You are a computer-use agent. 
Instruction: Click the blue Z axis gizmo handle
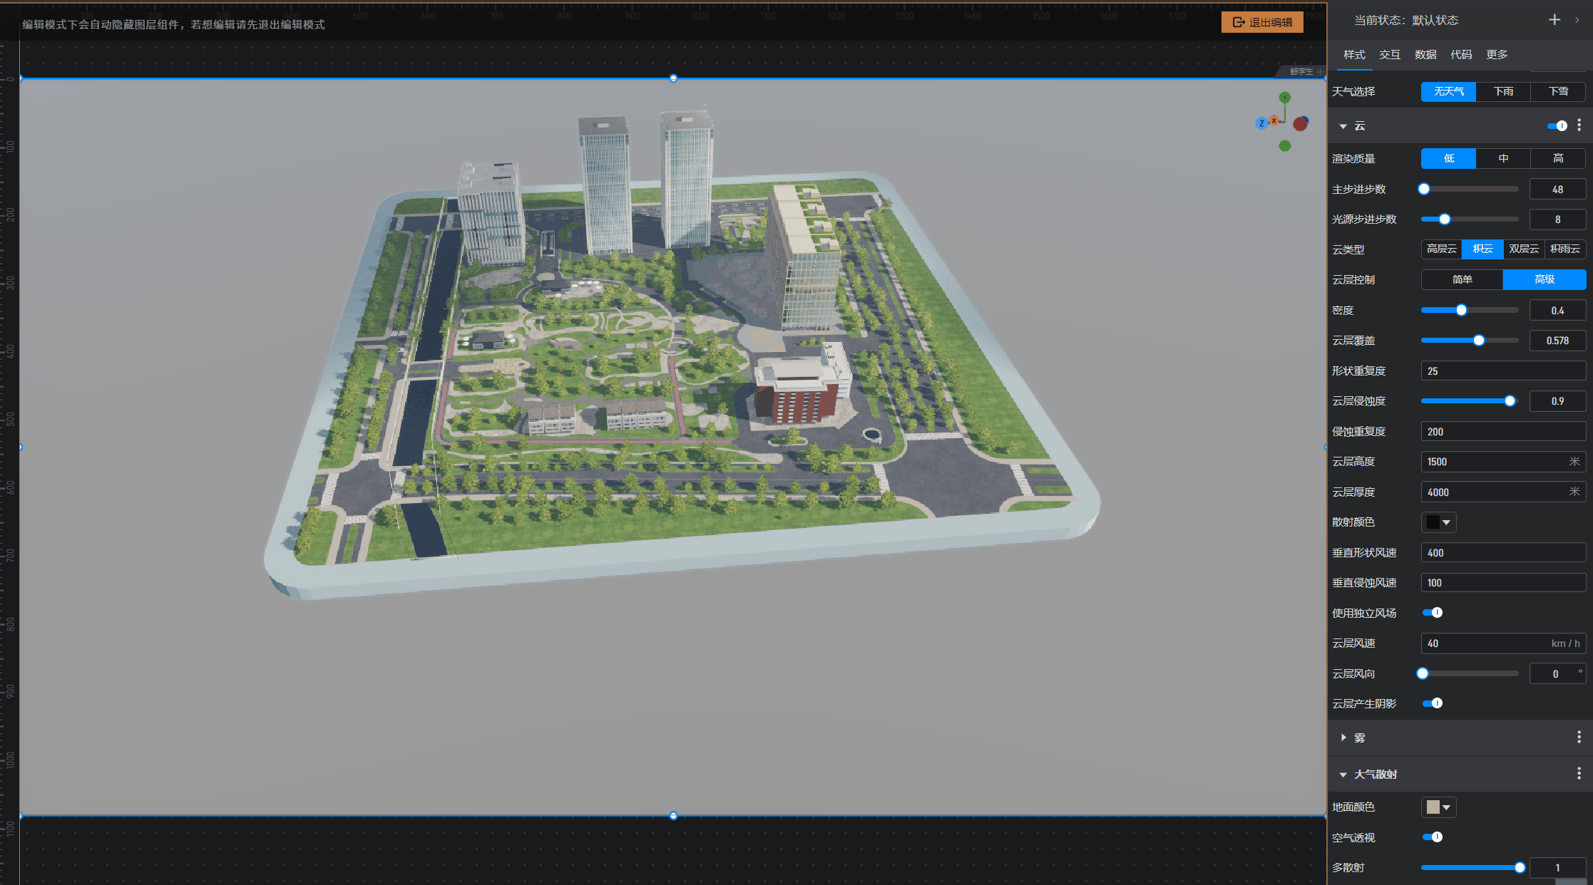(1261, 123)
